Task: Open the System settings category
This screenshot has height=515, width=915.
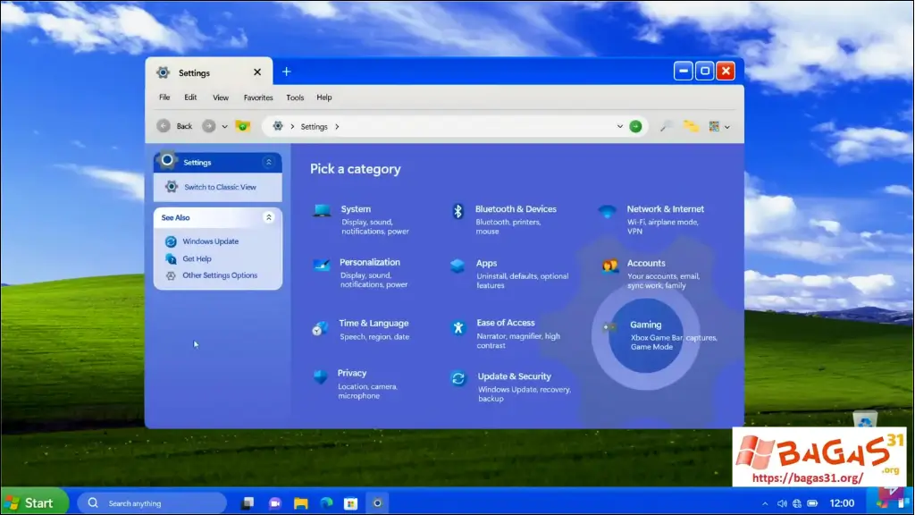Action: [x=356, y=215]
